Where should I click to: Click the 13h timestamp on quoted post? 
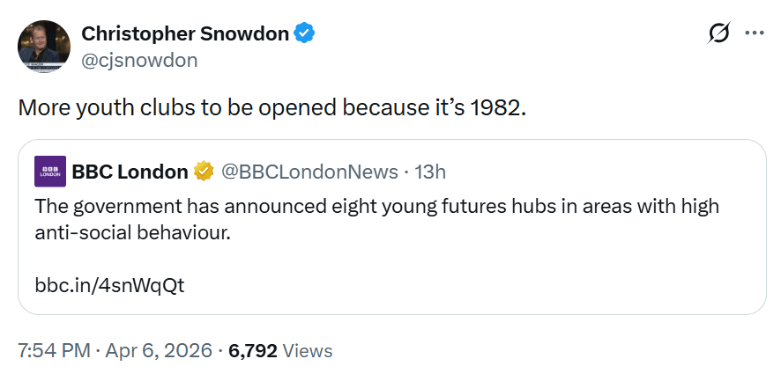tap(430, 172)
